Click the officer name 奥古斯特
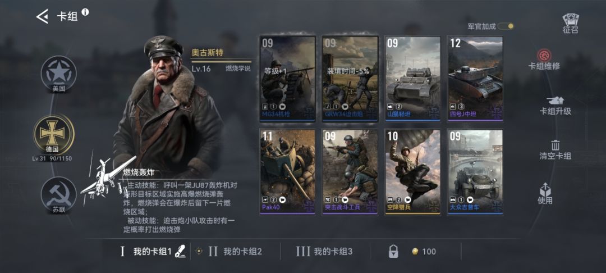This screenshot has height=273, width=606. (208, 53)
